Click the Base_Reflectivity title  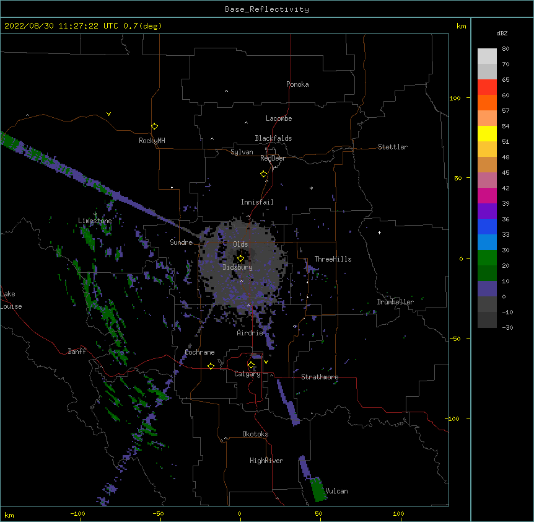point(267,9)
